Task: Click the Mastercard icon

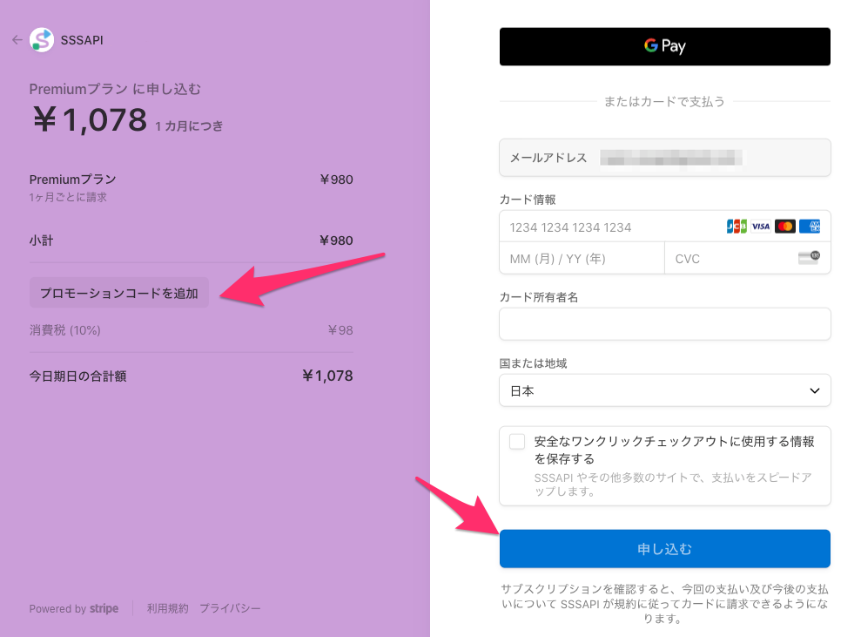Action: 785,227
